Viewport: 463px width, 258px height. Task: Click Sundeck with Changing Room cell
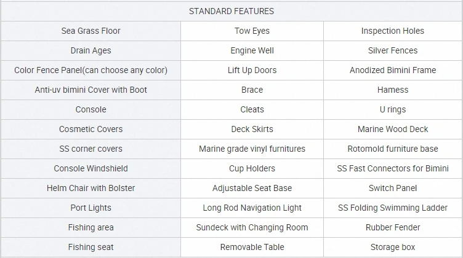click(252, 227)
